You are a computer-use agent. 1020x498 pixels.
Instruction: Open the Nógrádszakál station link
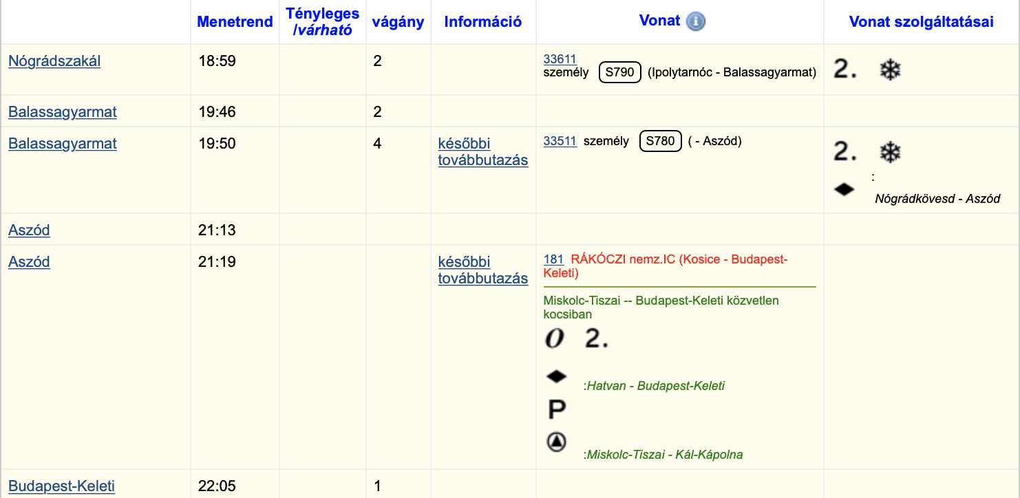[x=54, y=61]
